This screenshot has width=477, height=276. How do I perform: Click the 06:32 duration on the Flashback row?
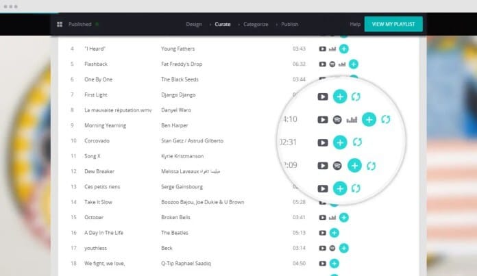[299, 64]
